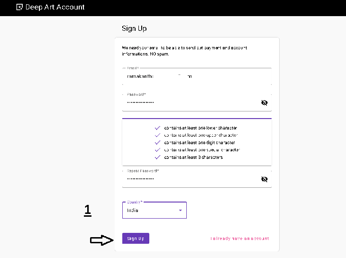Follow the "I already have an account" link

pyautogui.click(x=240, y=239)
